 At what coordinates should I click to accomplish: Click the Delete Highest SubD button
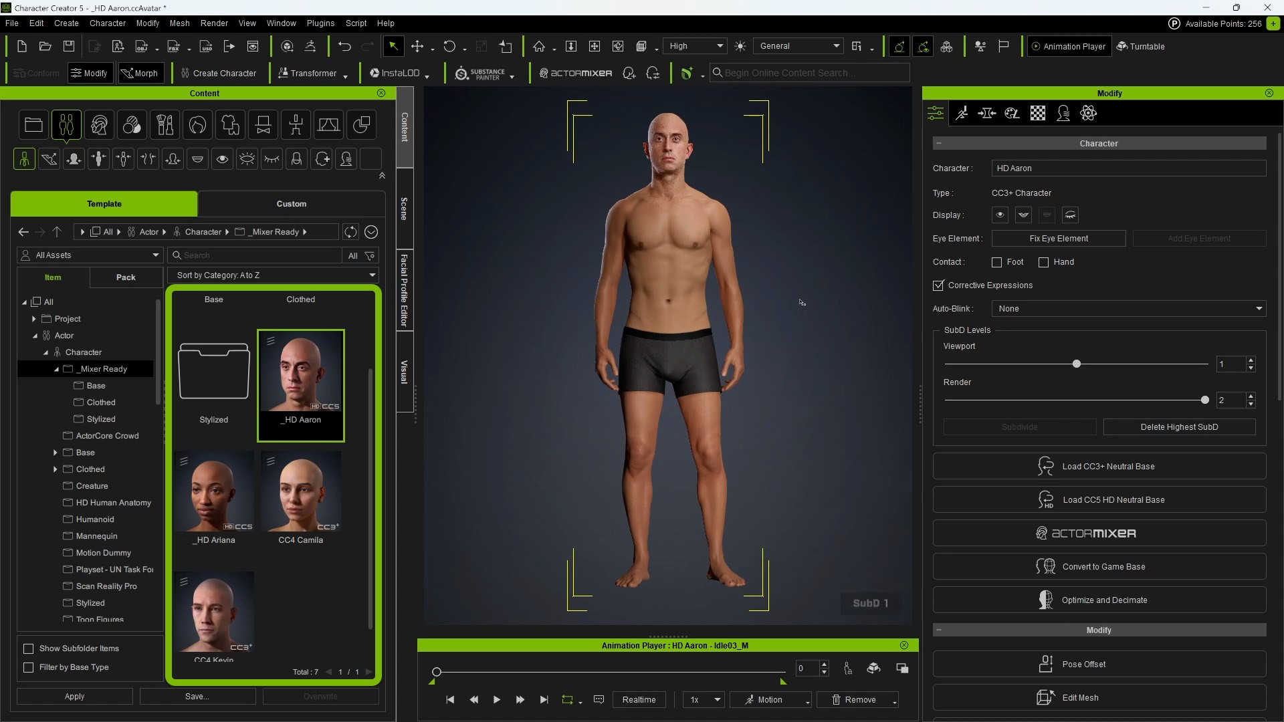(x=1178, y=427)
